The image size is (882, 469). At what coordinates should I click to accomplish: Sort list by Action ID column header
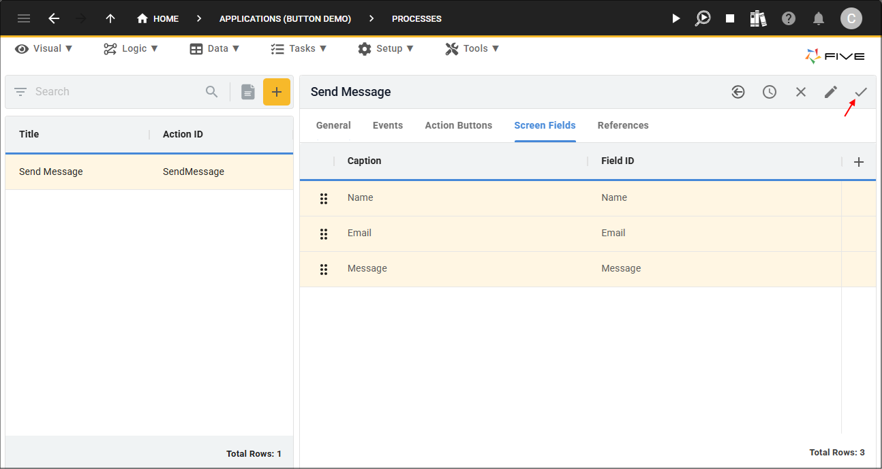click(183, 134)
